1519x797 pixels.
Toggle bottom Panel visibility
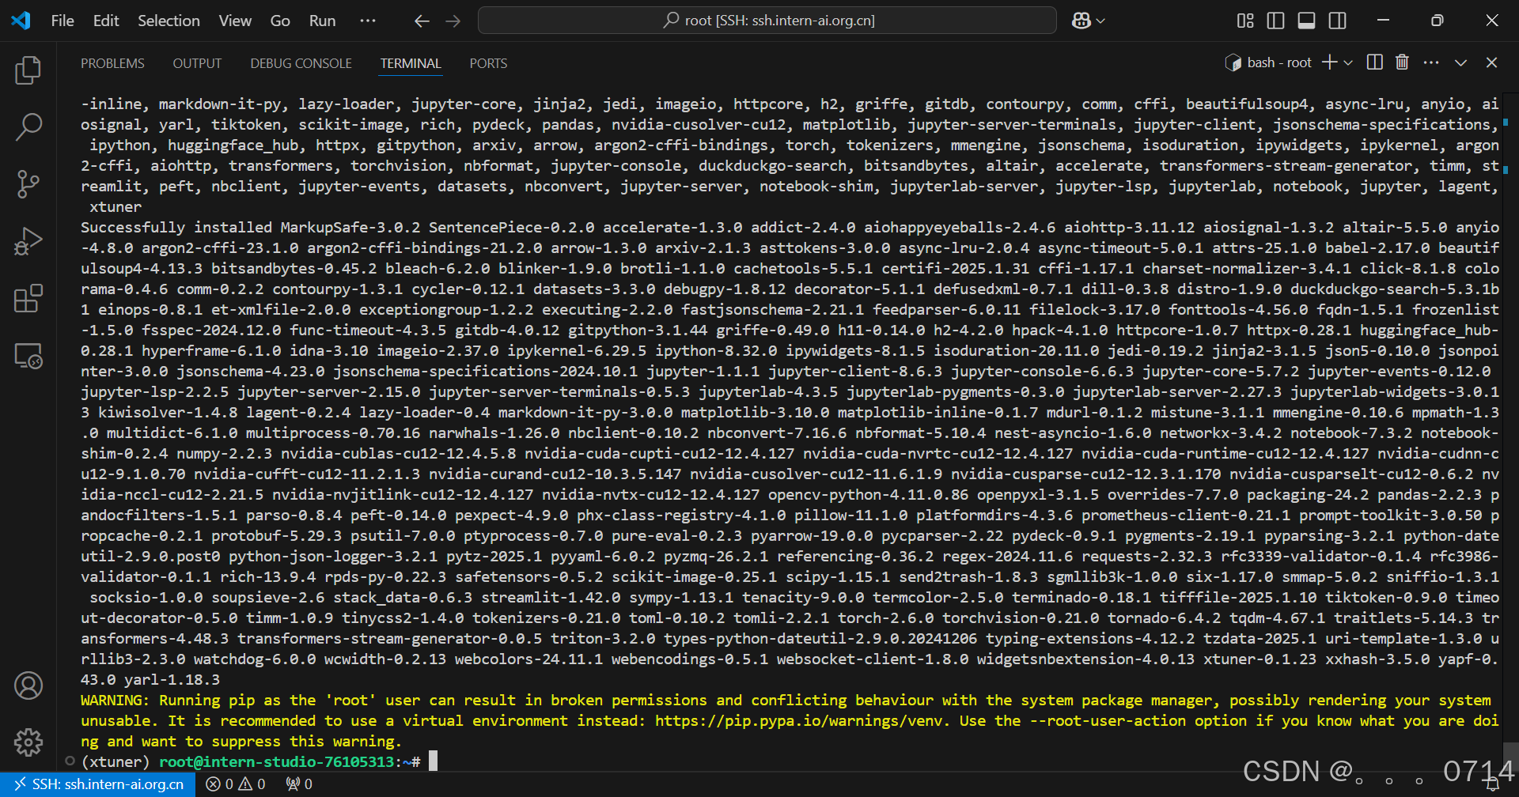click(1306, 21)
